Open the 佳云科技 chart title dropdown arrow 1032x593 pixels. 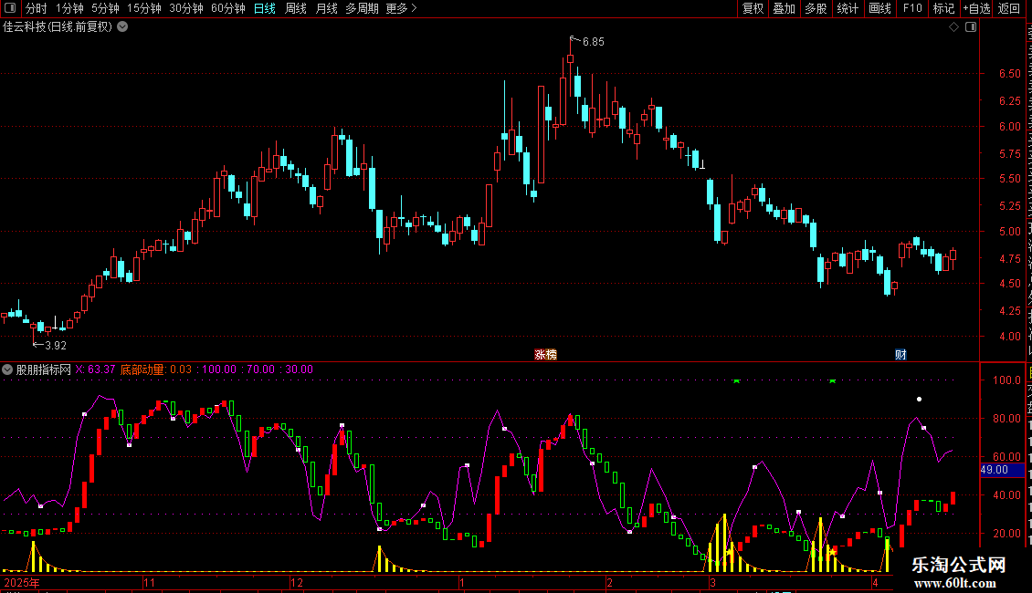point(122,27)
